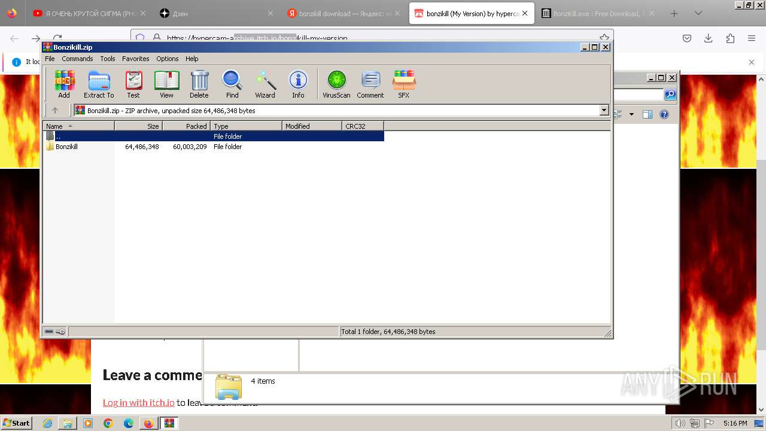The image size is (766, 431).
Task: Sort by the Size column header
Action: pos(138,126)
